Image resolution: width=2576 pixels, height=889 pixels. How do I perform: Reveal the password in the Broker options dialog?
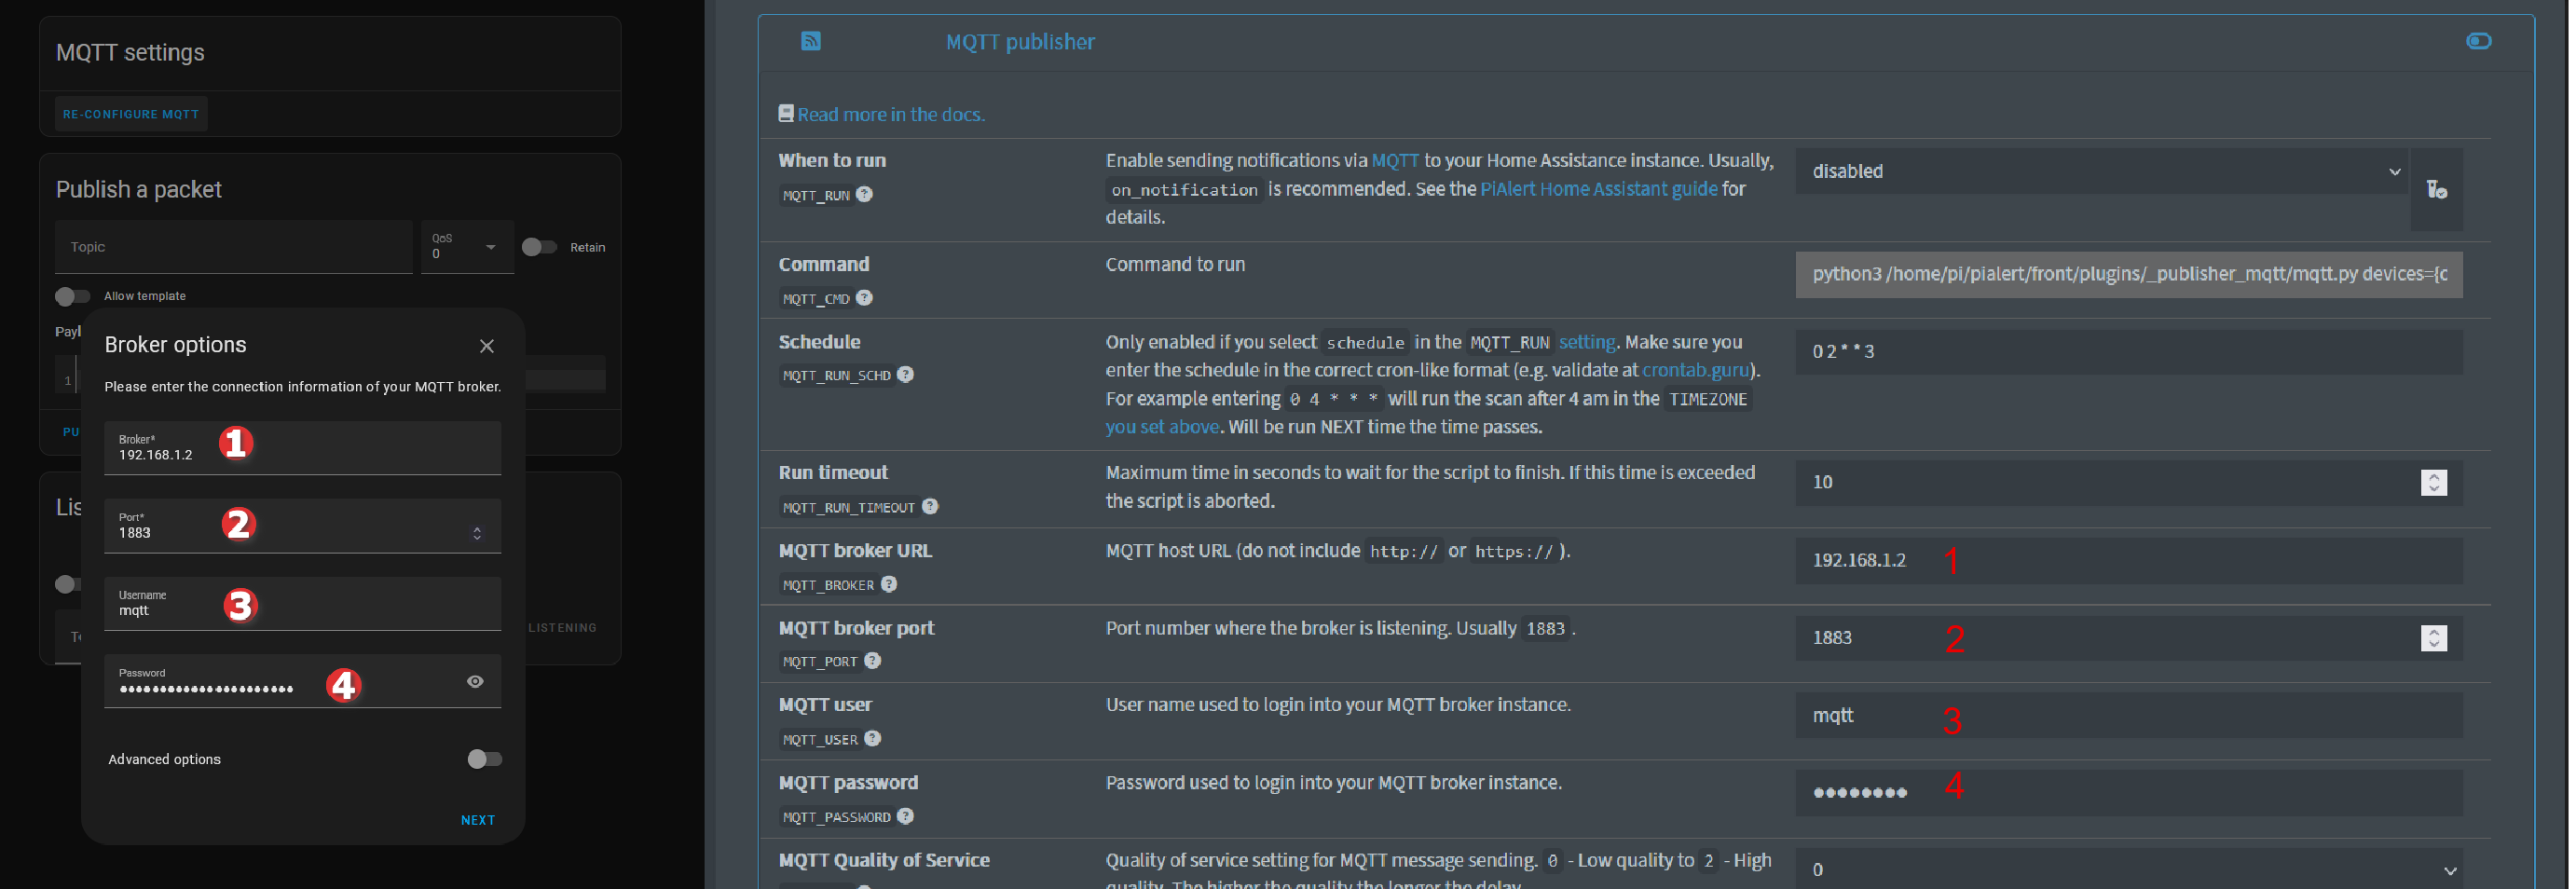coord(475,681)
